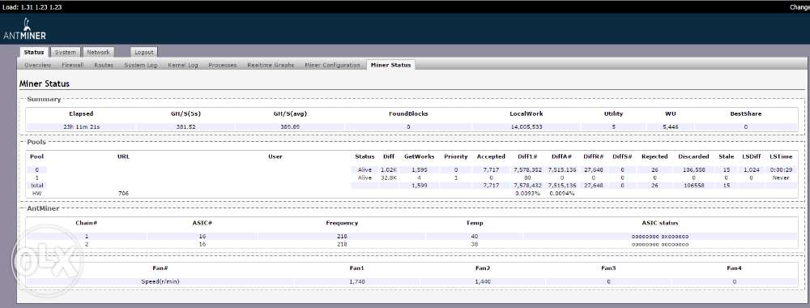
Task: Switch to Overview subtab
Action: pyautogui.click(x=38, y=65)
